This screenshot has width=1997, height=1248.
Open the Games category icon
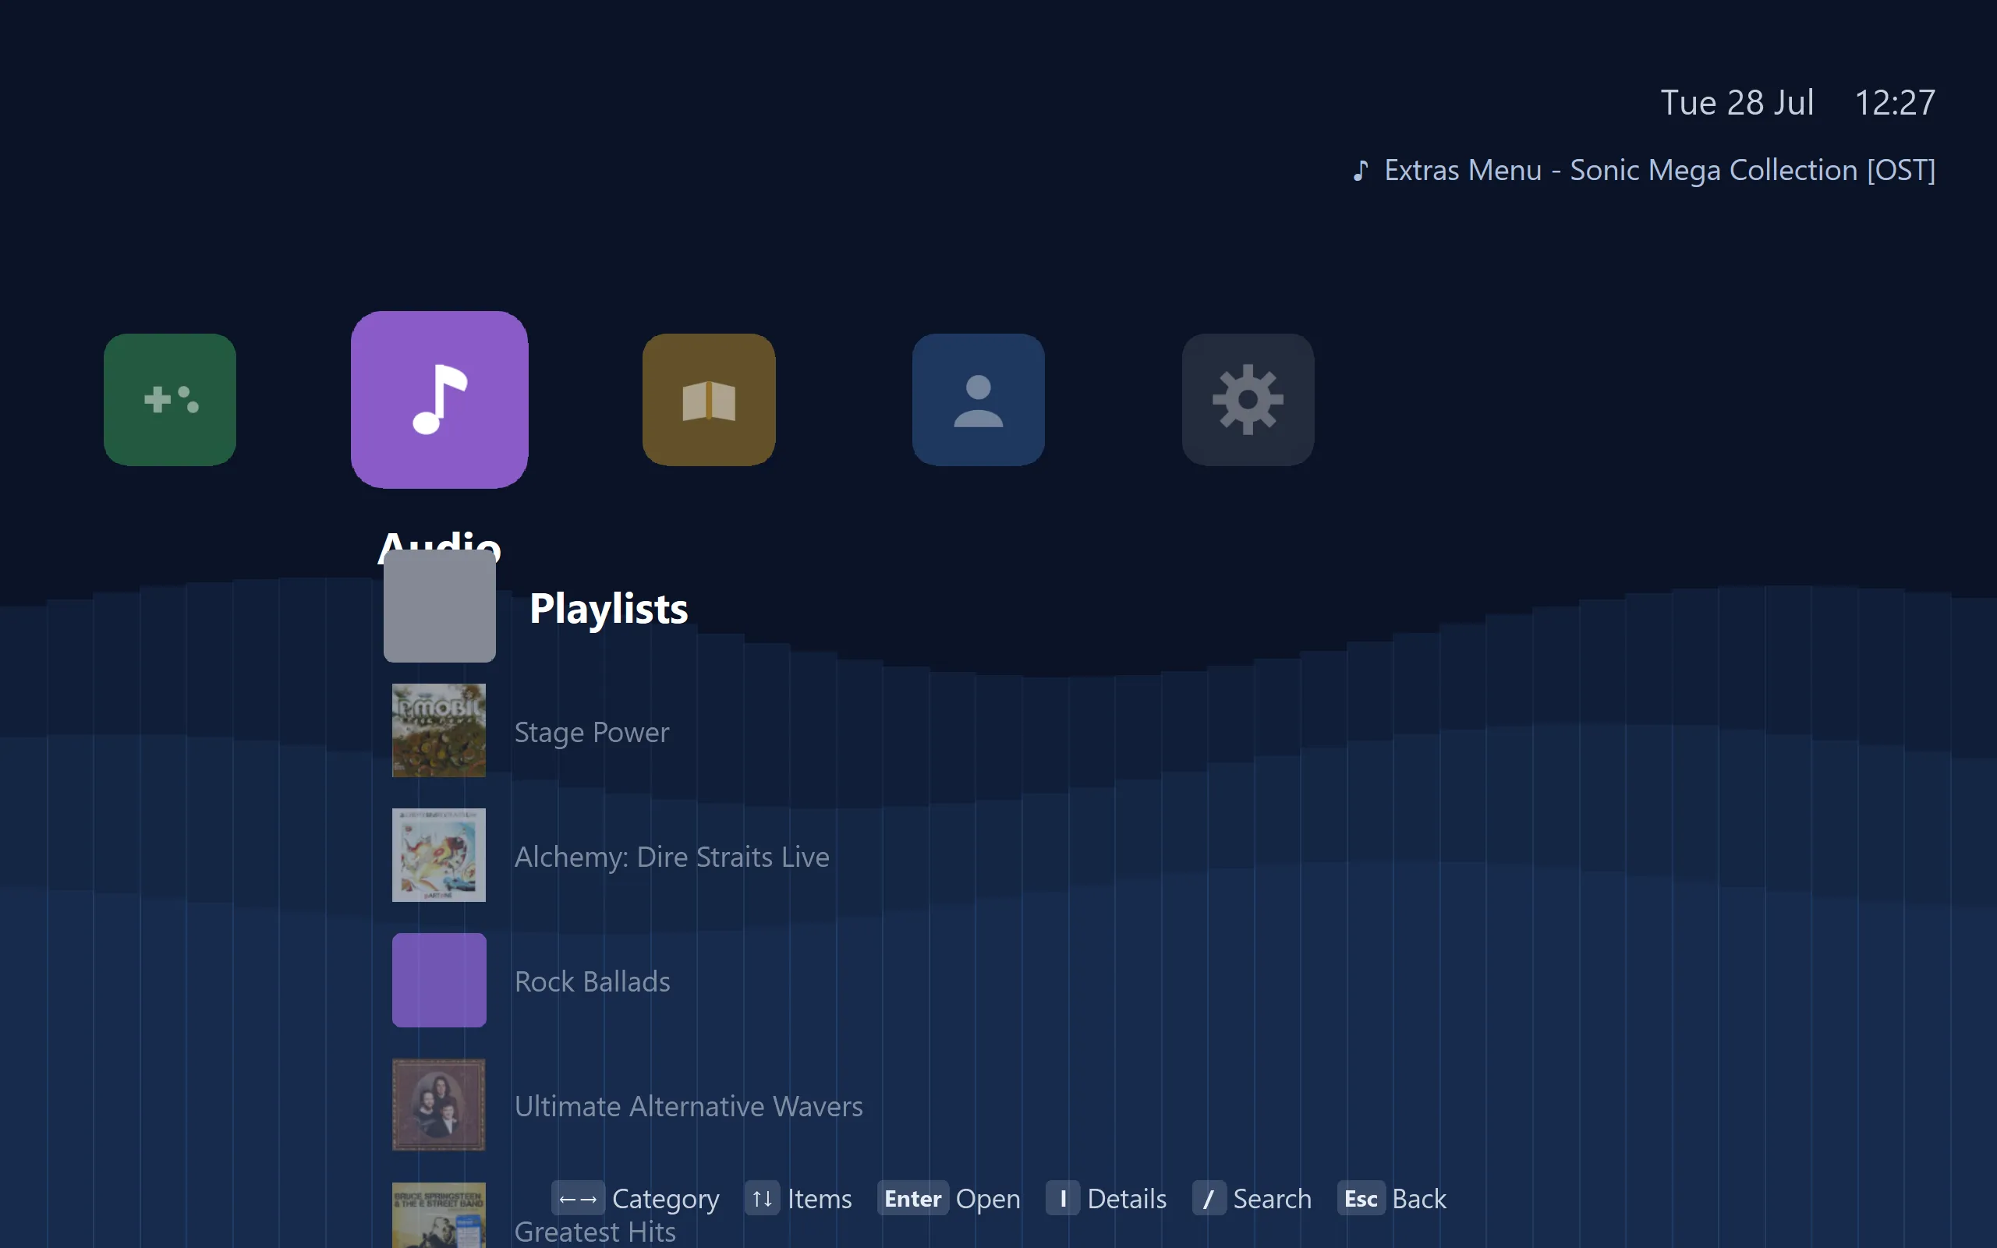[x=169, y=399]
